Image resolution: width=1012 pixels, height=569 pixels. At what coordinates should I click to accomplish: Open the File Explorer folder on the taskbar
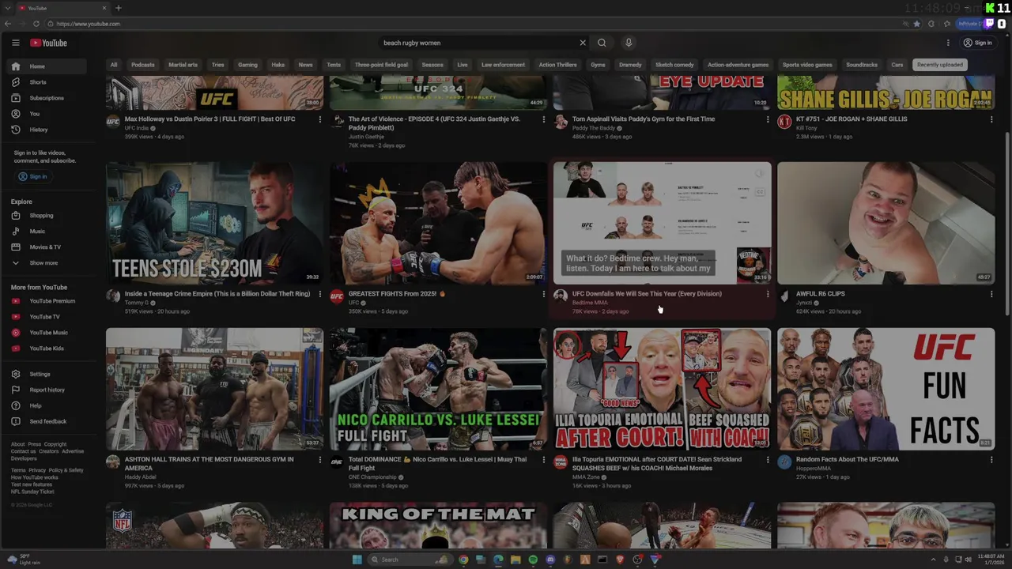[515, 560]
